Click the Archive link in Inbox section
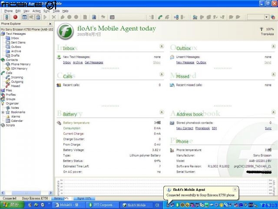The image size is (278, 209). click(x=78, y=62)
